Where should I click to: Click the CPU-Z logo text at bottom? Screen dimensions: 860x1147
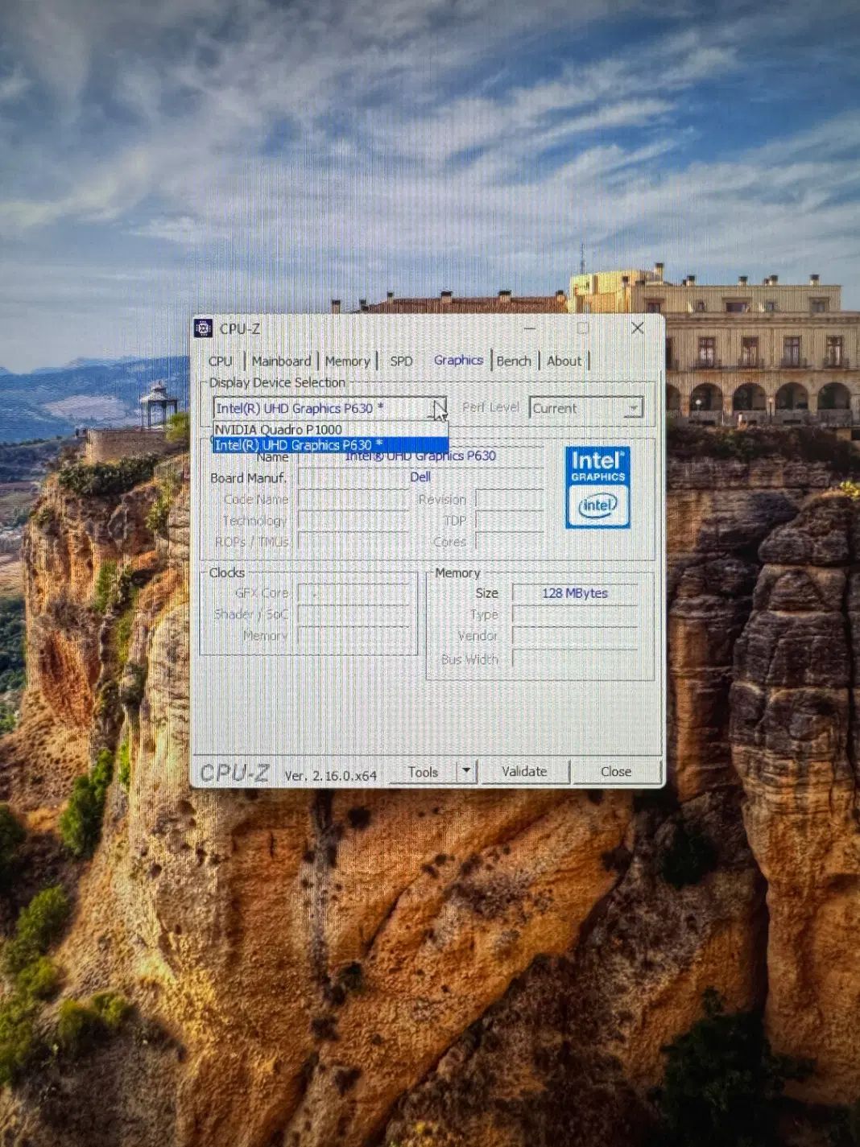(234, 773)
